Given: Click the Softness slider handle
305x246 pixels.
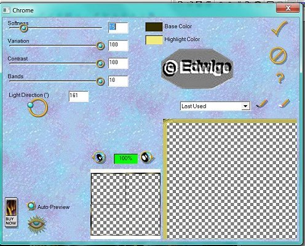Looking at the screenshot, I should pos(24,28).
